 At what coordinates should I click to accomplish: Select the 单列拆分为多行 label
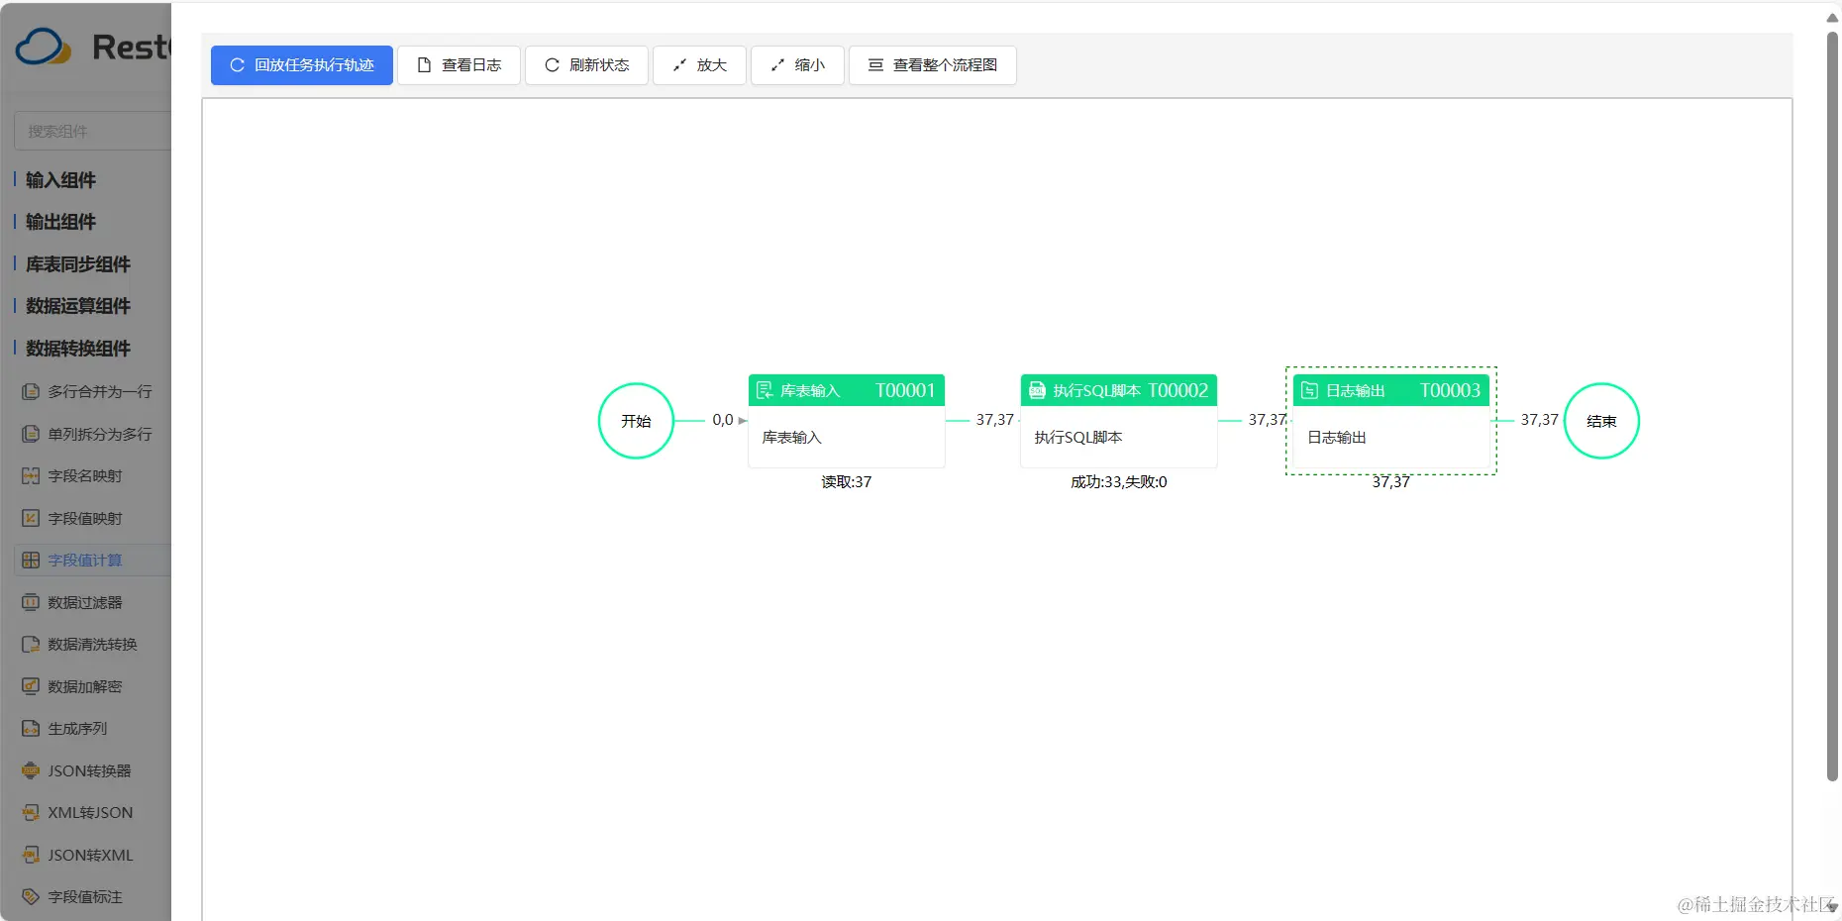tap(100, 434)
